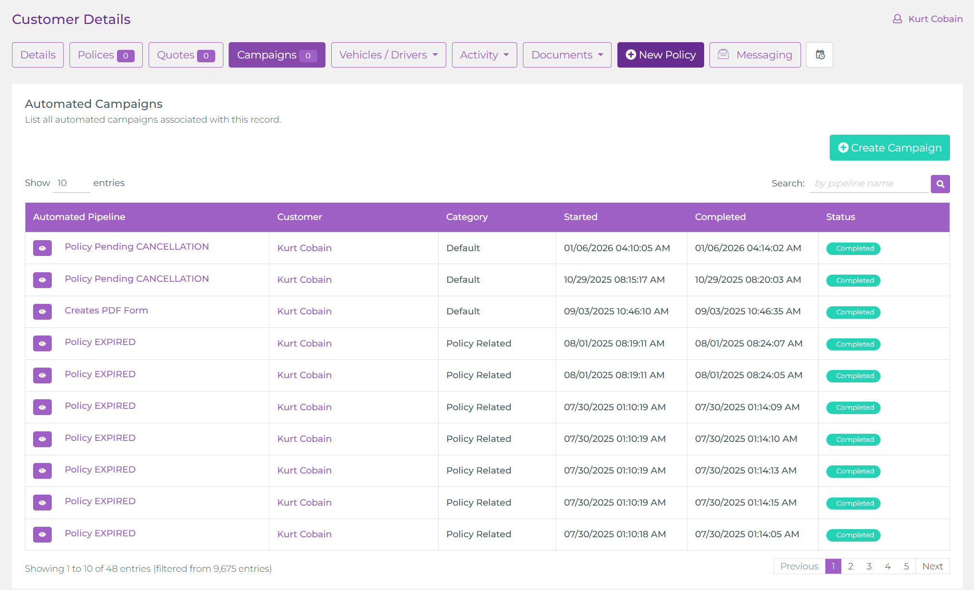
Task: Change the Show entries count selector
Action: [71, 183]
